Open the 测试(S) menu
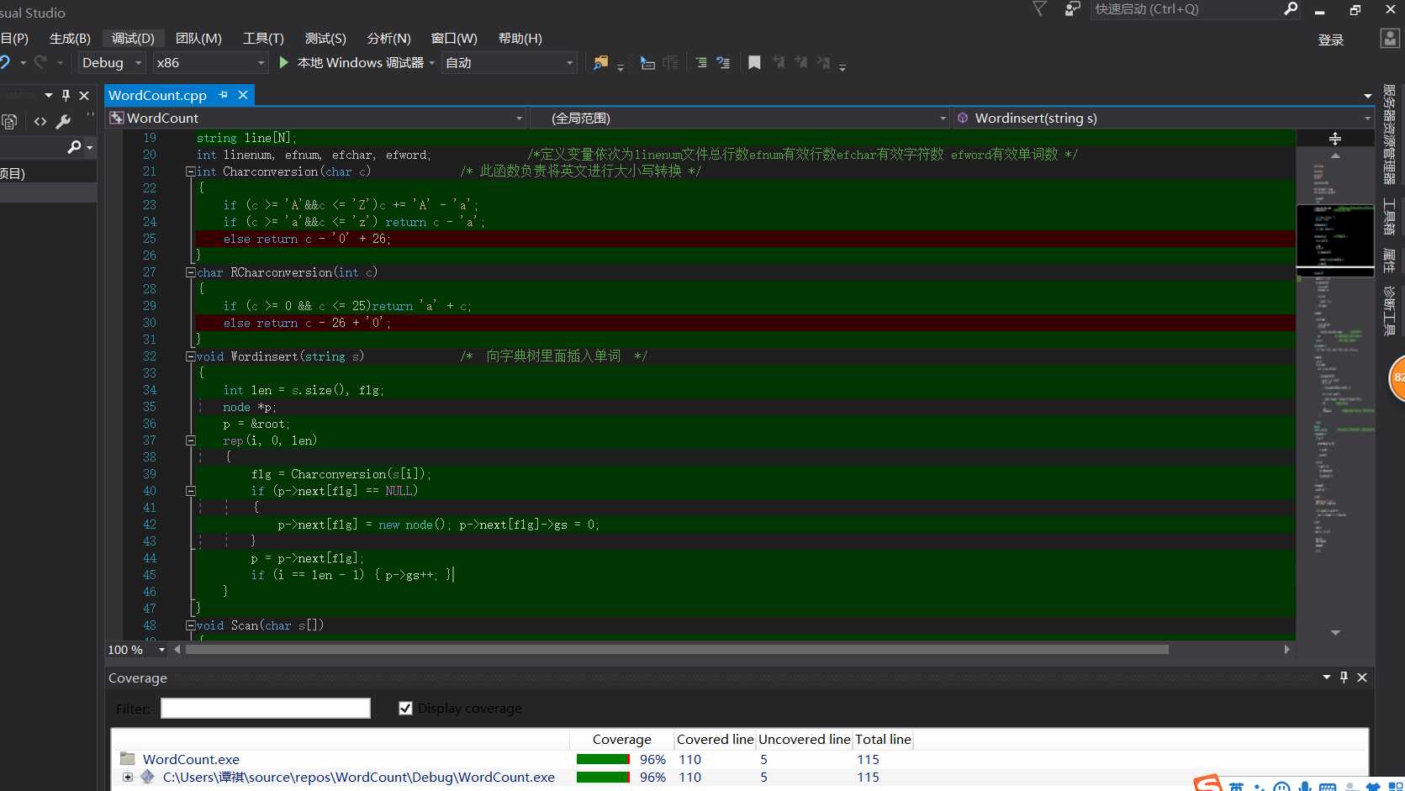The image size is (1405, 791). 325,39
